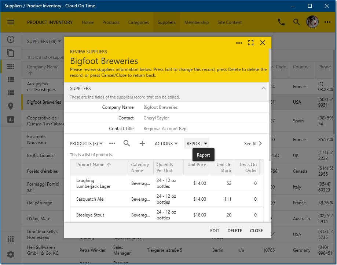Open the Products (3) view dropdown
Viewport: 337px width, 265px height.
87,143
